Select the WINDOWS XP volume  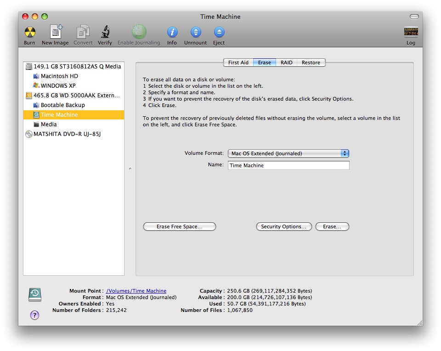tap(73, 85)
